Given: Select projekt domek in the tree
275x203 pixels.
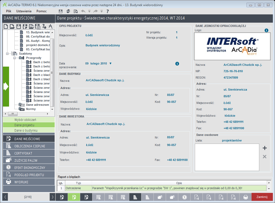Looking at the screenshot, I should tap(38, 45).
